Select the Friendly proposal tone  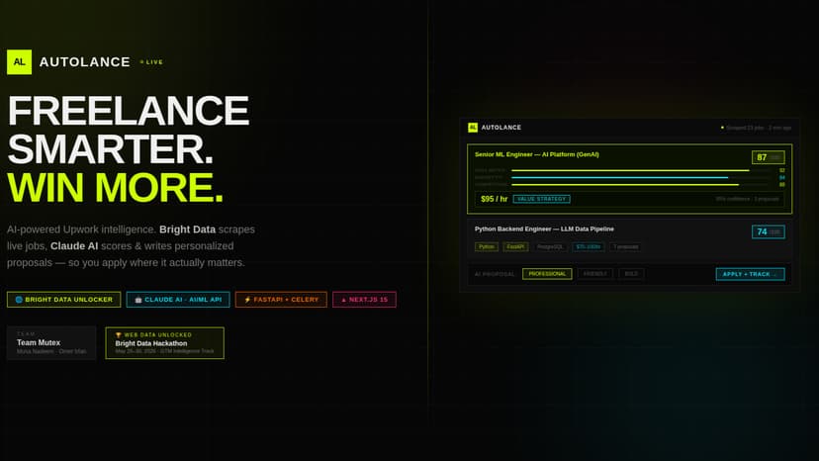[x=594, y=274]
